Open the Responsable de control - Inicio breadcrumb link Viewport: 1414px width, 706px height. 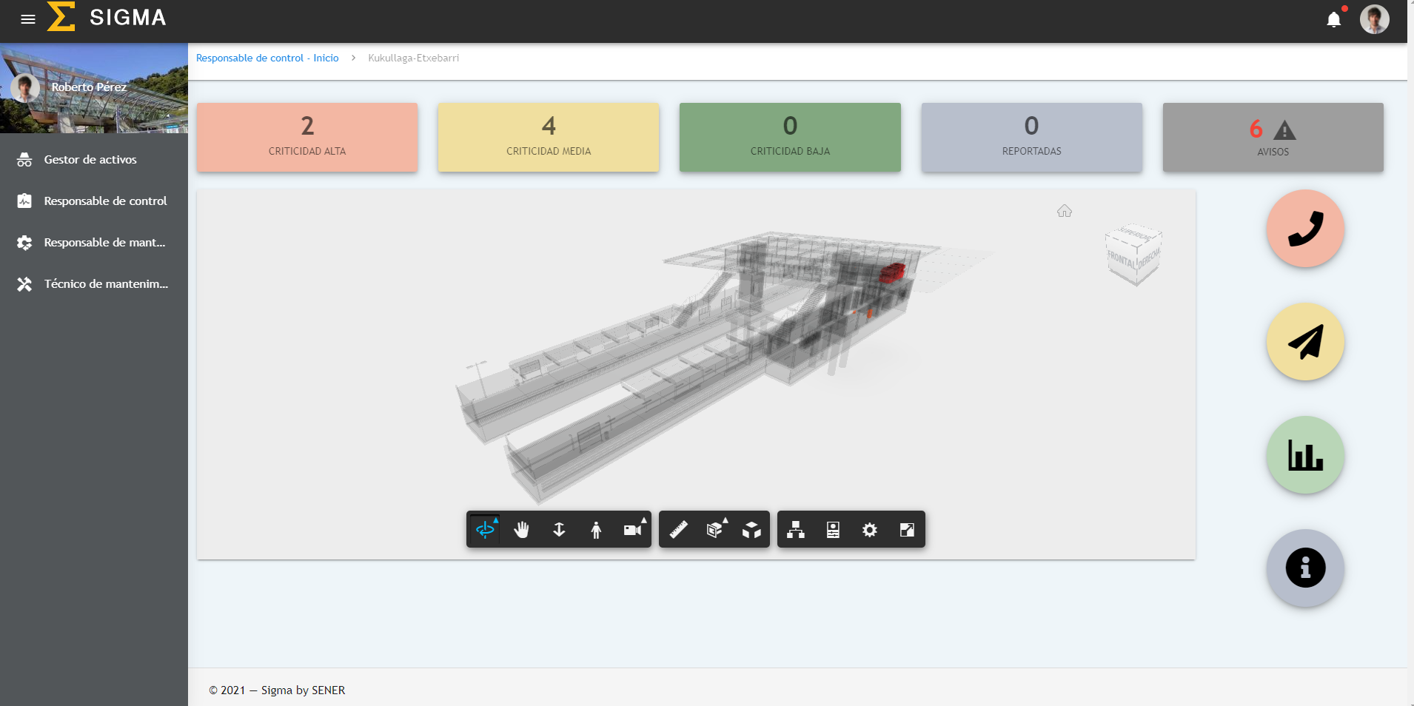tap(267, 58)
